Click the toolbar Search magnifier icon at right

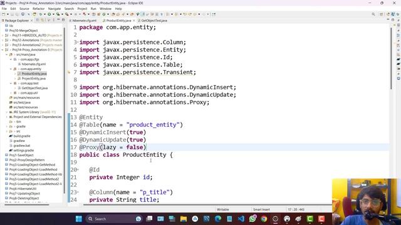click(x=373, y=14)
